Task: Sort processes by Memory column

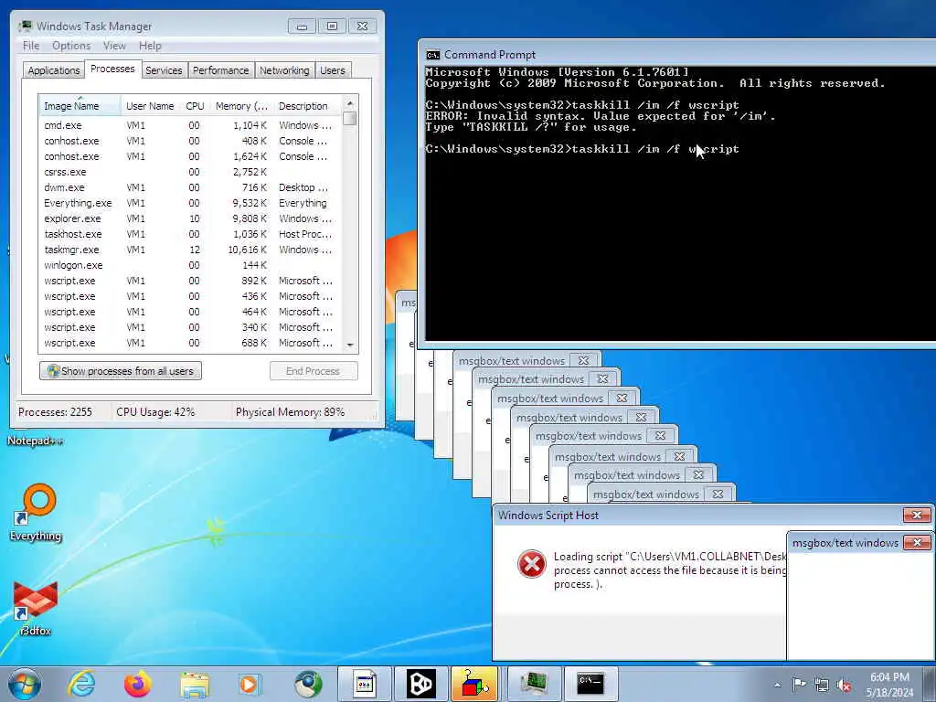Action: point(241,106)
